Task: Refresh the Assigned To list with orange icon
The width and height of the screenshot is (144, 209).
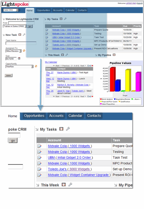Action: coord(24,51)
